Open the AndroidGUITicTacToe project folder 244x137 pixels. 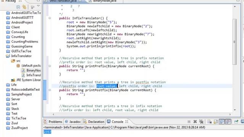(x=24, y=13)
